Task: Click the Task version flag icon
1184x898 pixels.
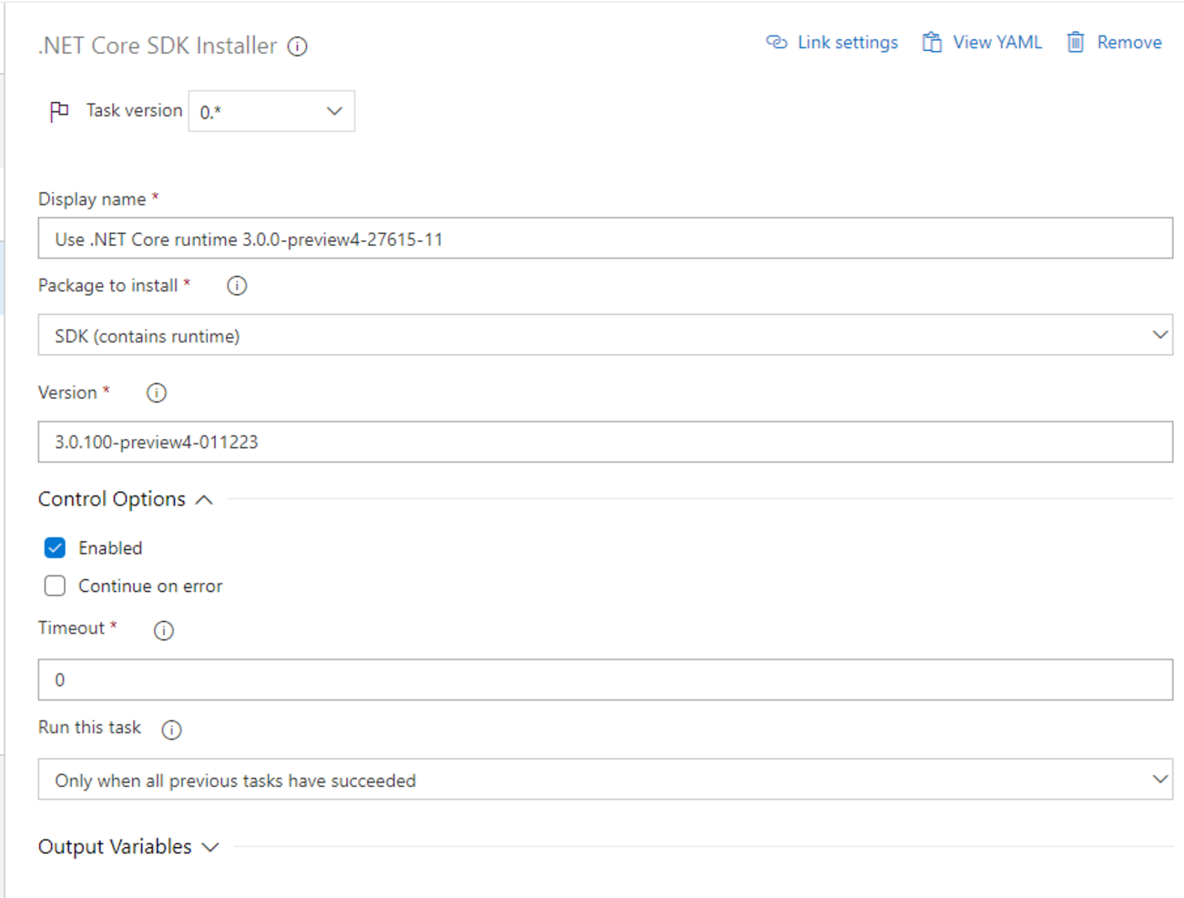Action: pos(59,111)
